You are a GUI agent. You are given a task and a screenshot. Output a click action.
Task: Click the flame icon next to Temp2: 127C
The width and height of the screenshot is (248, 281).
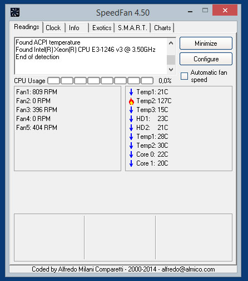131,101
